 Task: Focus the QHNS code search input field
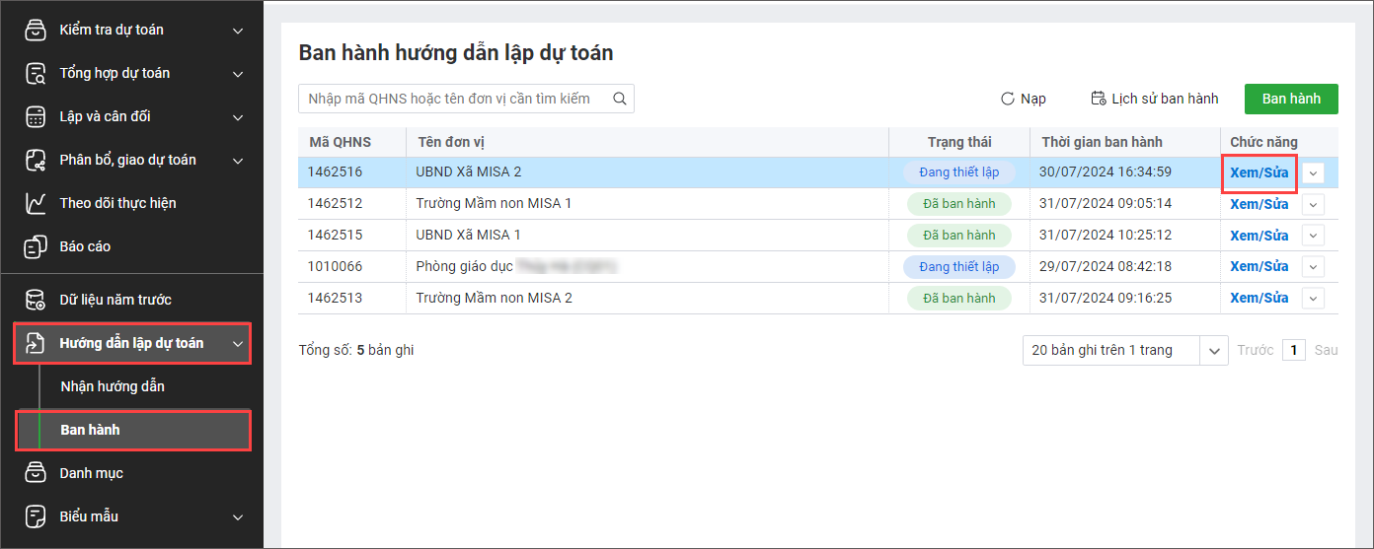click(454, 99)
